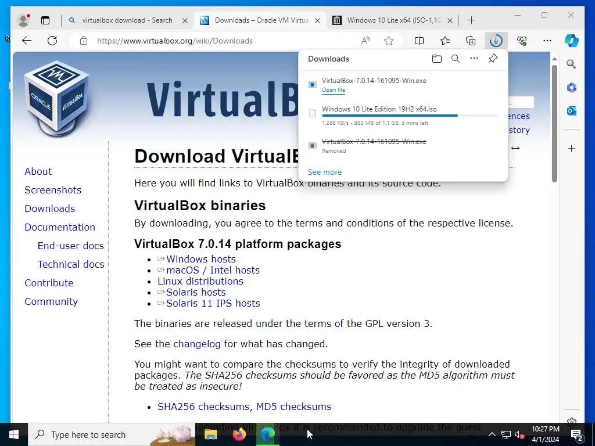Open the SHA256 checksums link
The image size is (595, 446).
coord(203,407)
